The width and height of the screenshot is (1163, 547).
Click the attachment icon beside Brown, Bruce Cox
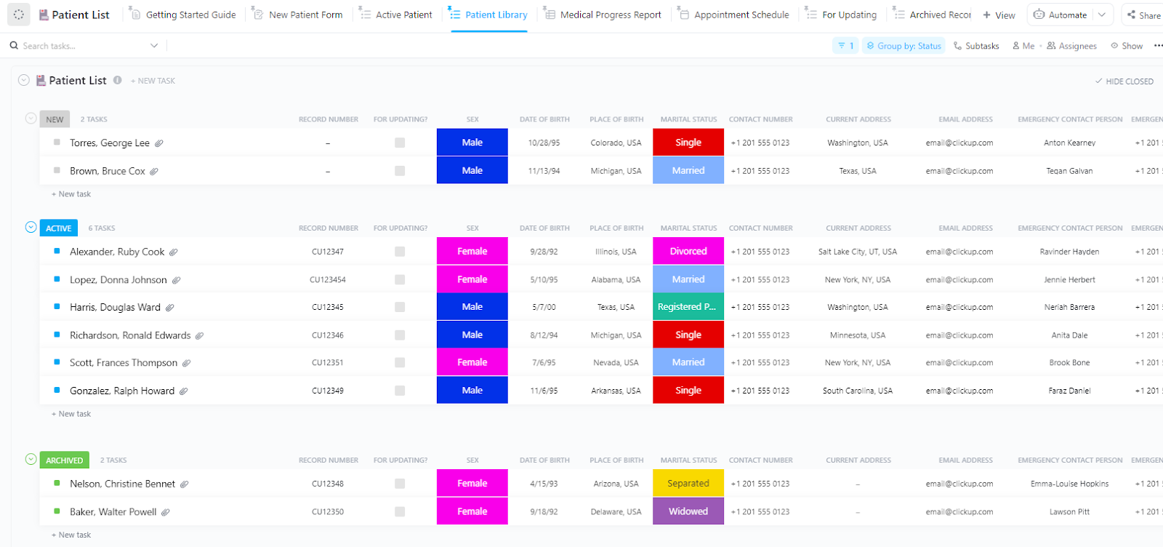coord(154,172)
